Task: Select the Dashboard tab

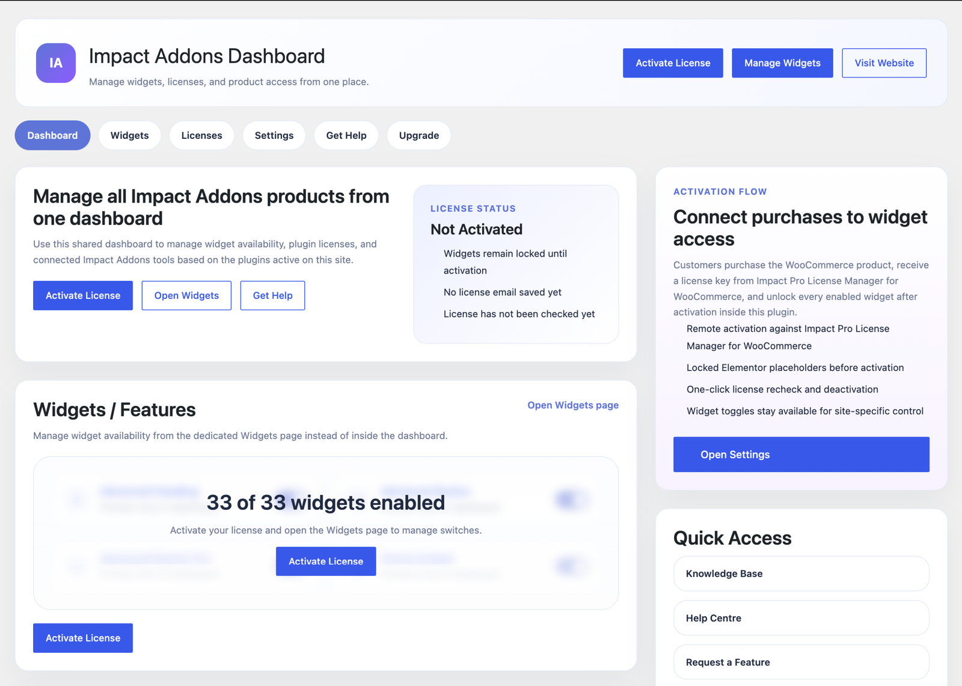Action: [52, 135]
